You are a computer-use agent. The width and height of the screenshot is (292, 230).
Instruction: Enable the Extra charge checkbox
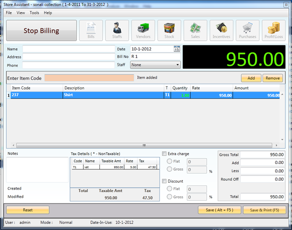[164, 154]
